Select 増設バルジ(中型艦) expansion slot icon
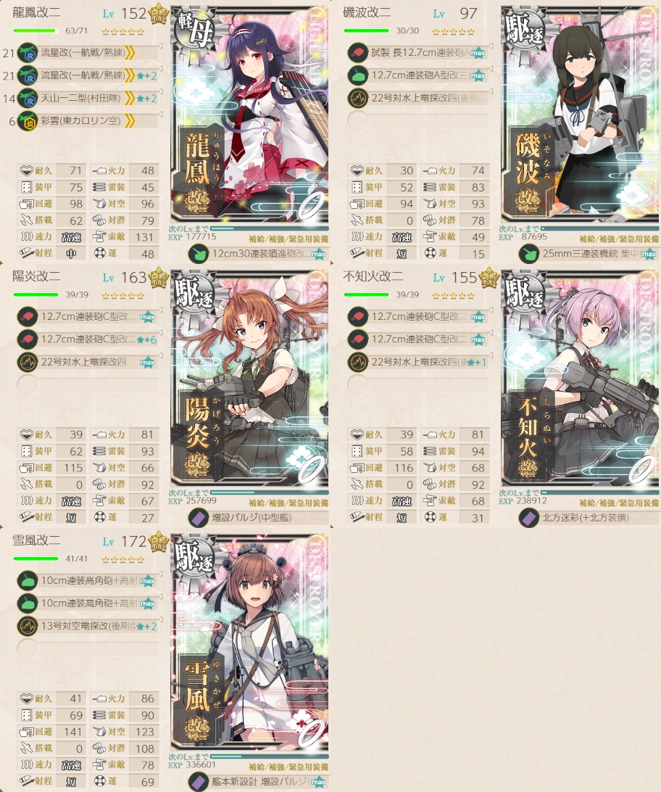 pyautogui.click(x=199, y=518)
